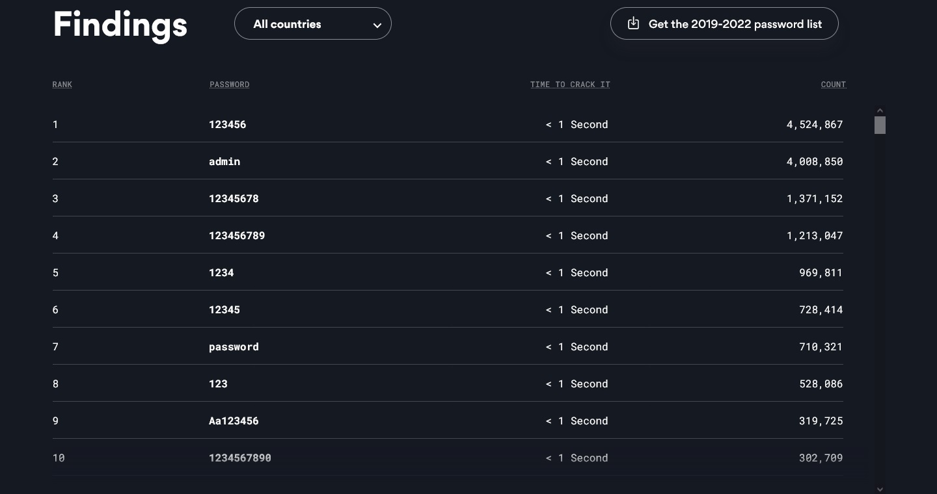Click the download icon beside password list

[x=633, y=24]
